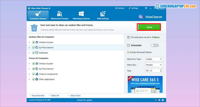Open the Select day dropdown
200x107 pixels.
pyautogui.click(x=154, y=65)
